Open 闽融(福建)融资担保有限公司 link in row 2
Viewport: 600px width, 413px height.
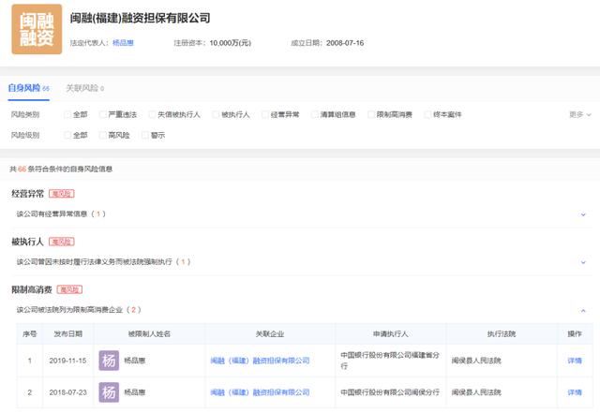point(261,392)
